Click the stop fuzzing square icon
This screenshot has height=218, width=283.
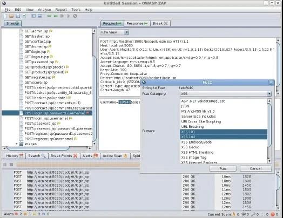click(x=11, y=165)
